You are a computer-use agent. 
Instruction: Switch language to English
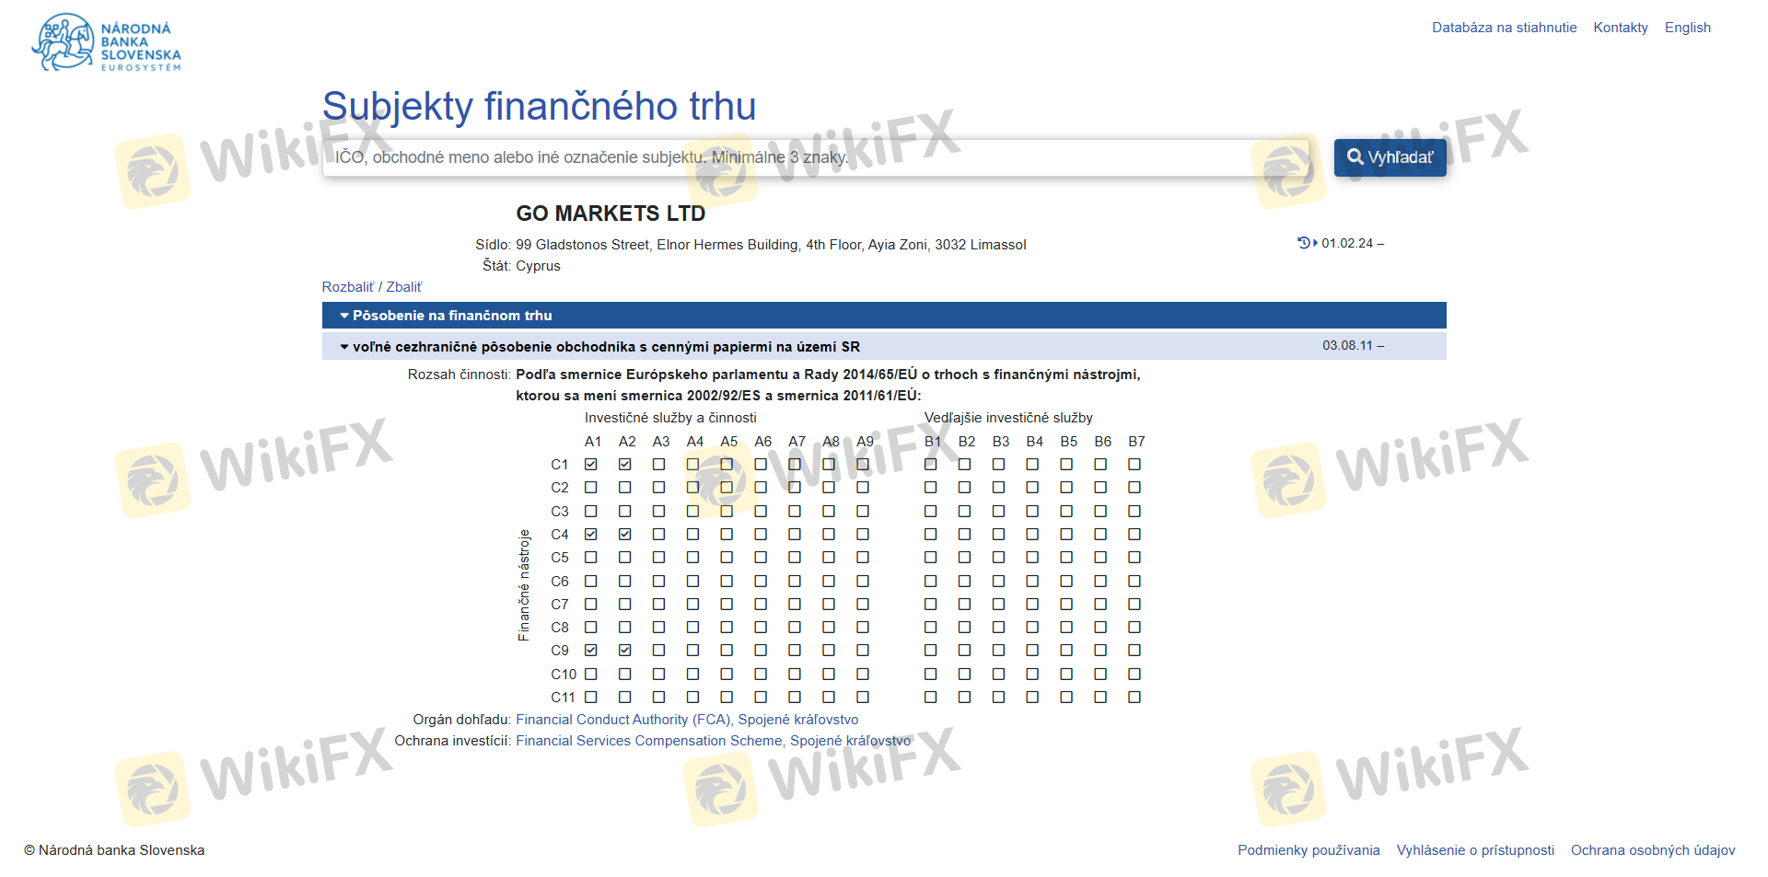coord(1687,28)
